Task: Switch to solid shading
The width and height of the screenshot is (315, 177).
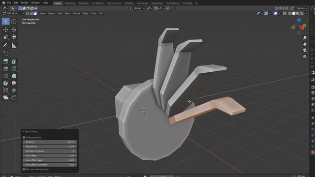Action: click(294, 13)
